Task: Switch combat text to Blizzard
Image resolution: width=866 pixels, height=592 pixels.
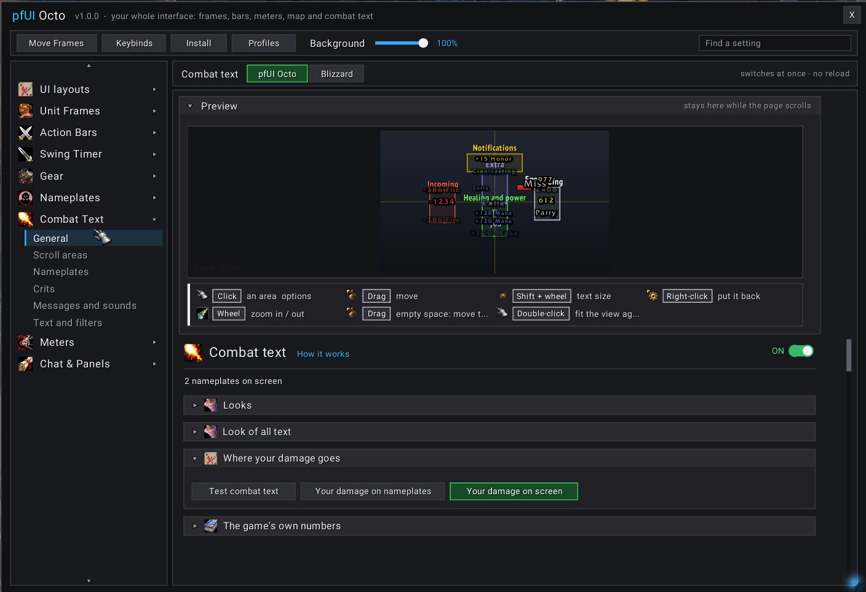Action: [337, 74]
